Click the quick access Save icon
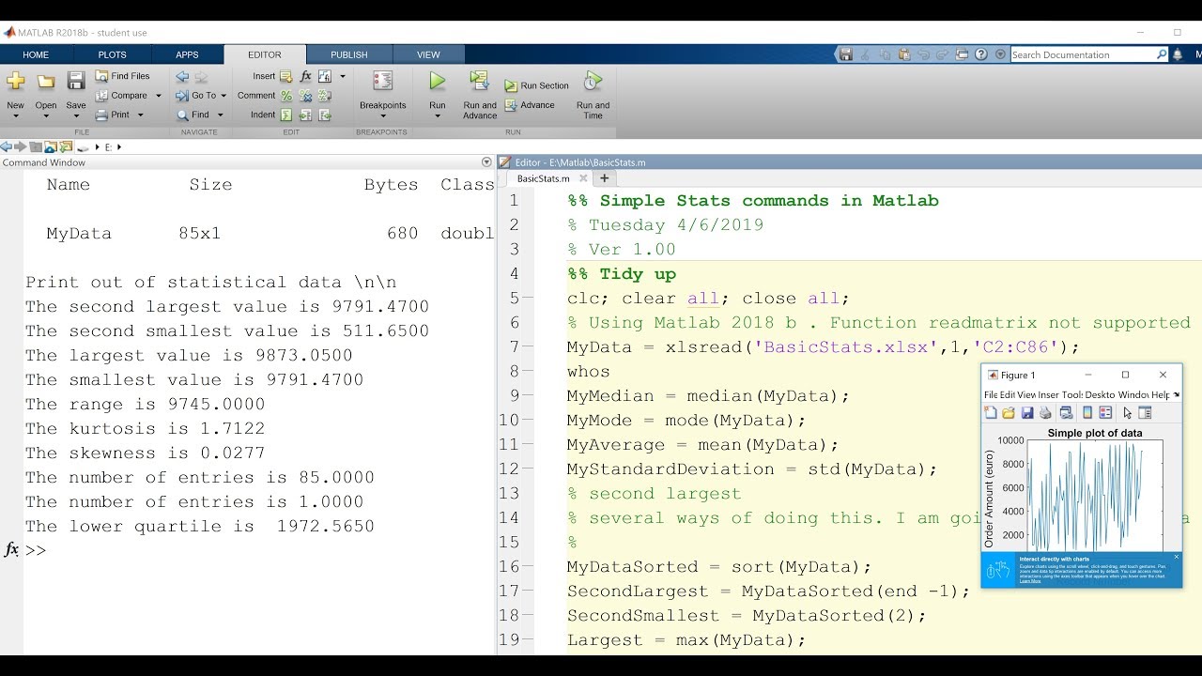The width and height of the screenshot is (1202, 676). click(846, 54)
